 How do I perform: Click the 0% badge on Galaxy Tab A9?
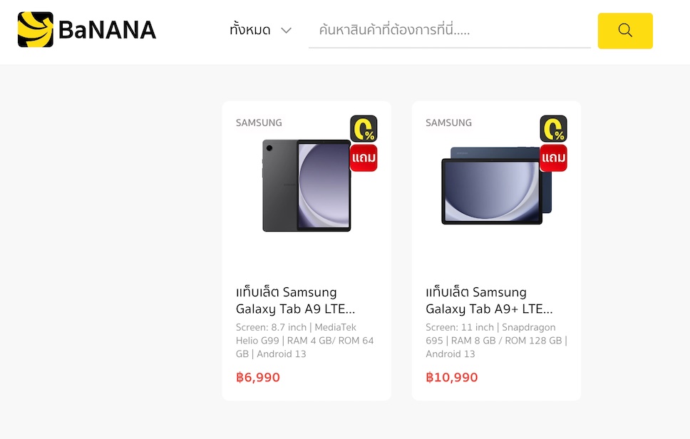coord(364,129)
